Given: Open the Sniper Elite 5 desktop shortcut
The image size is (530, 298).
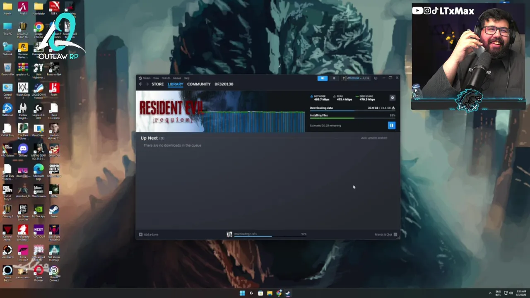Looking at the screenshot, I should 54,171.
